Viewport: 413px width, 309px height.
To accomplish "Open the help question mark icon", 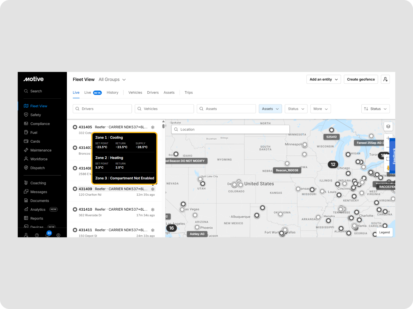I will coord(37,235).
